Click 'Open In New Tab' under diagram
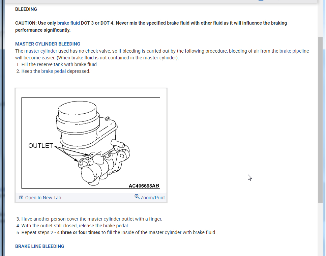 tap(43, 198)
